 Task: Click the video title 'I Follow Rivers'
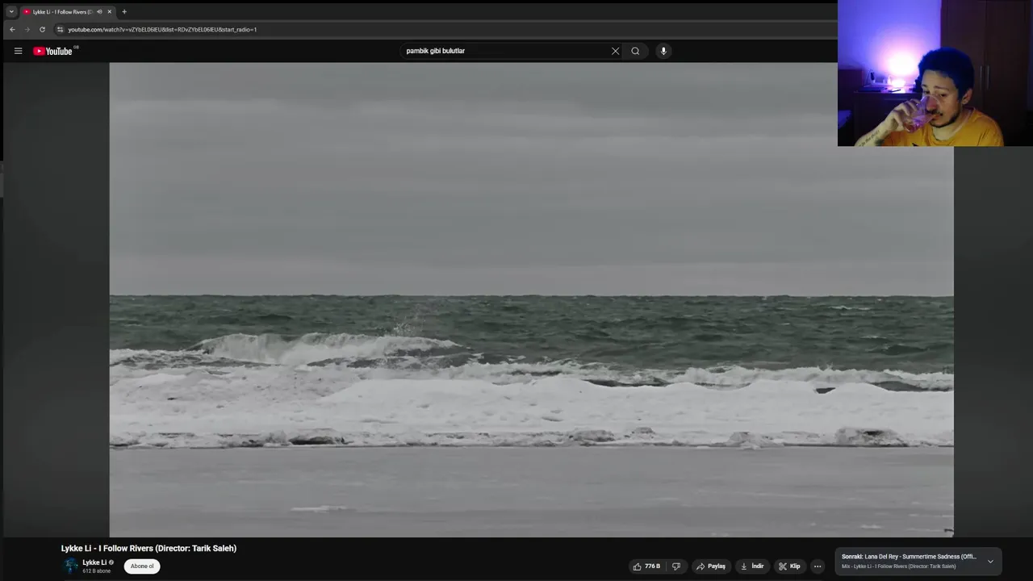coord(148,548)
